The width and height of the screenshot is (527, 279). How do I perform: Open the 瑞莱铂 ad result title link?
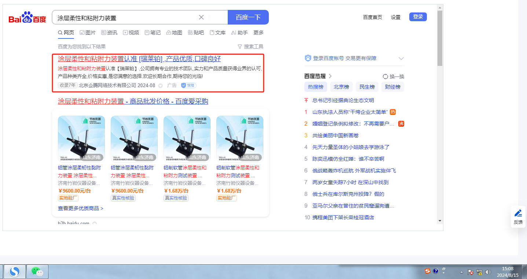click(139, 59)
